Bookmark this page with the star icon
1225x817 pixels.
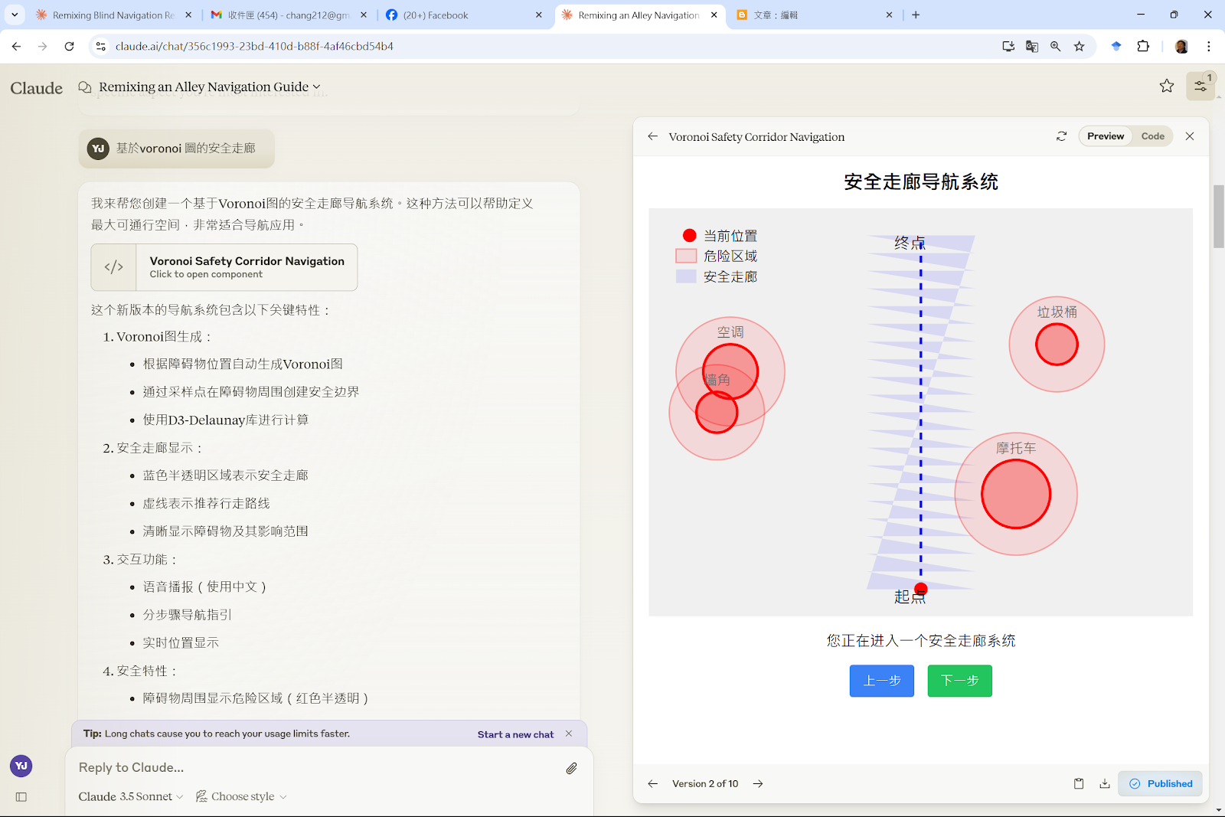(x=1080, y=47)
